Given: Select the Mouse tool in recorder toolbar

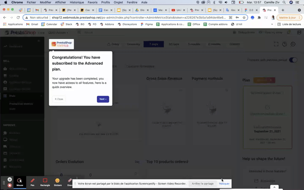Looking at the screenshot, I should [19, 181].
